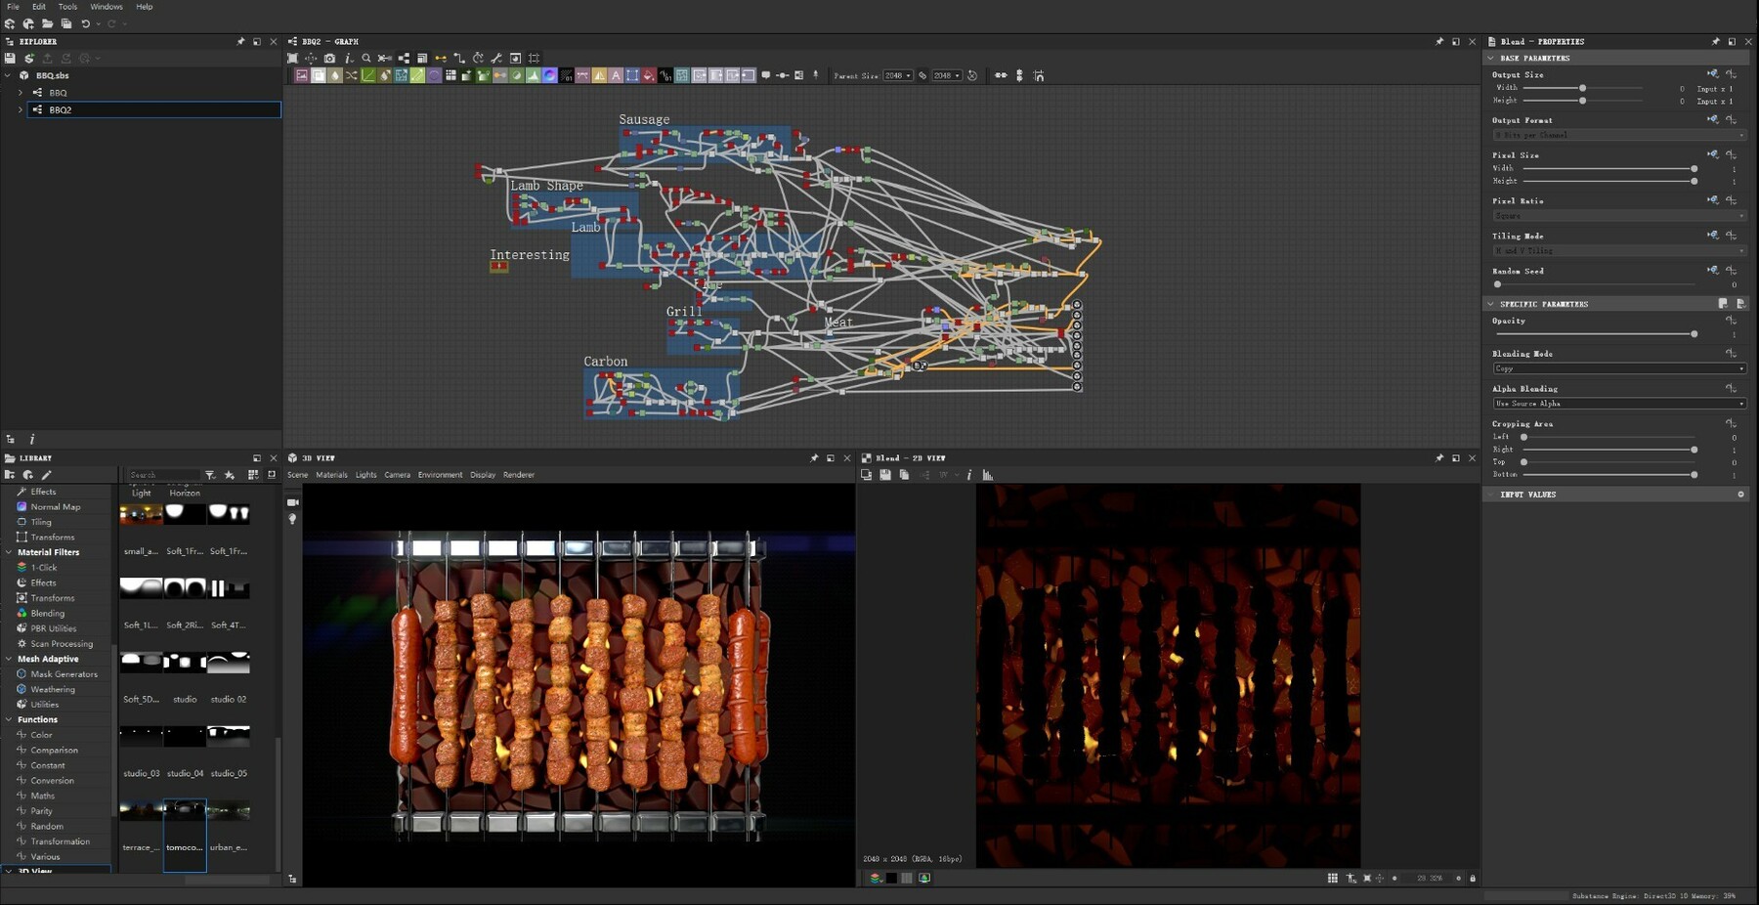Toggle thumbnail view mode in Library
Viewport: 1759px width, 905px height.
click(x=253, y=475)
